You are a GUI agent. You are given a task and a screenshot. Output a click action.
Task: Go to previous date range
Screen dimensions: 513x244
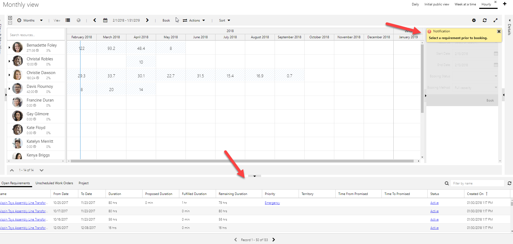pyautogui.click(x=95, y=20)
